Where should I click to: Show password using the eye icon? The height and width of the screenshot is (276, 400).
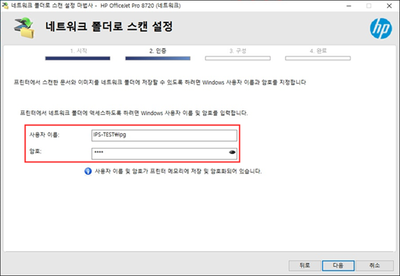tap(232, 153)
